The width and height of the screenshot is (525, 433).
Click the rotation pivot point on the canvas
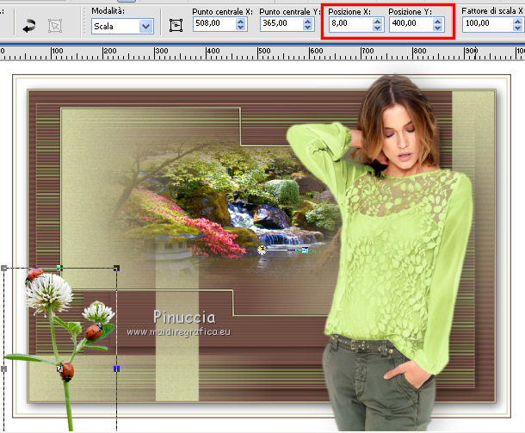(262, 250)
